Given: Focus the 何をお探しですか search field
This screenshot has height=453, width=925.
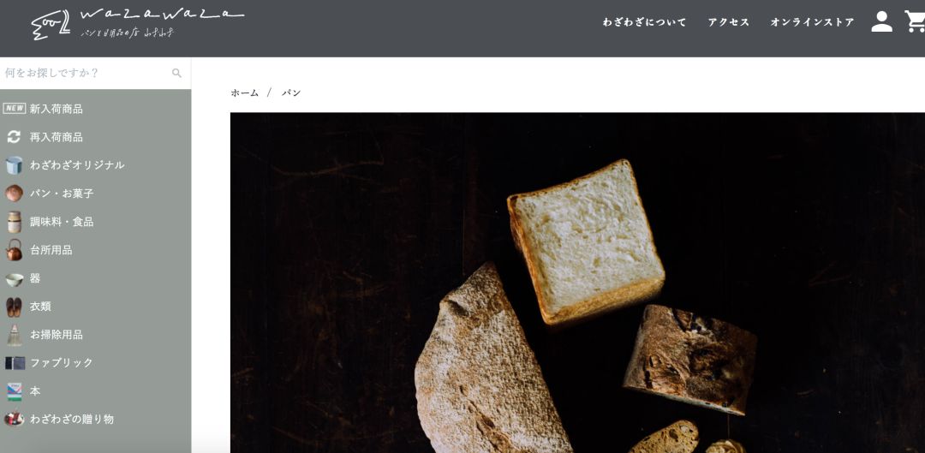Looking at the screenshot, I should (87, 73).
